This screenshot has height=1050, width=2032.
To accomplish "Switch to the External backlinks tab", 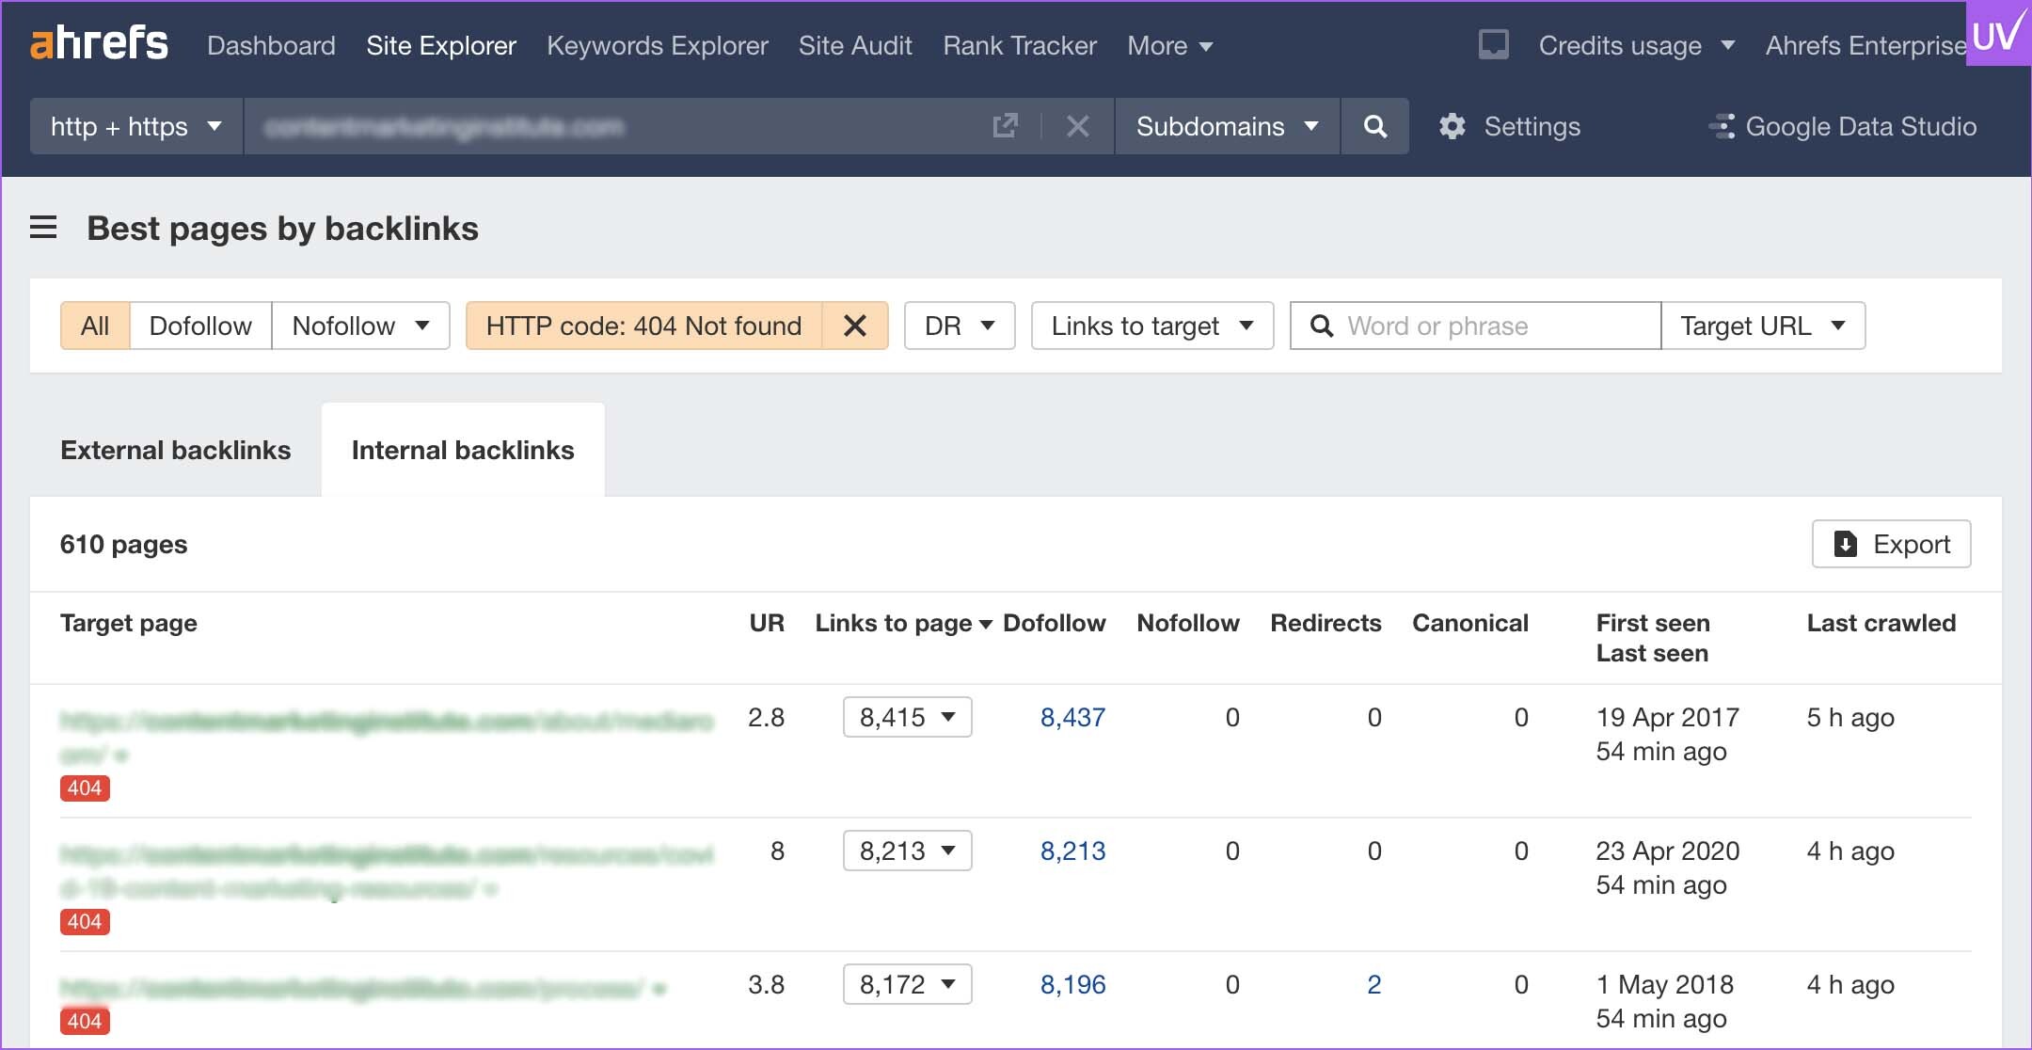I will pos(176,450).
